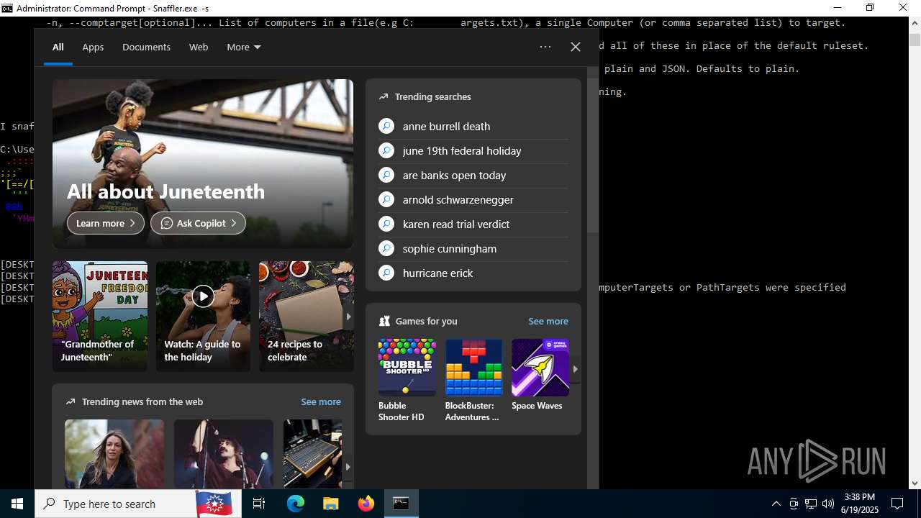
Task: Select the All search tab
Action: [58, 47]
